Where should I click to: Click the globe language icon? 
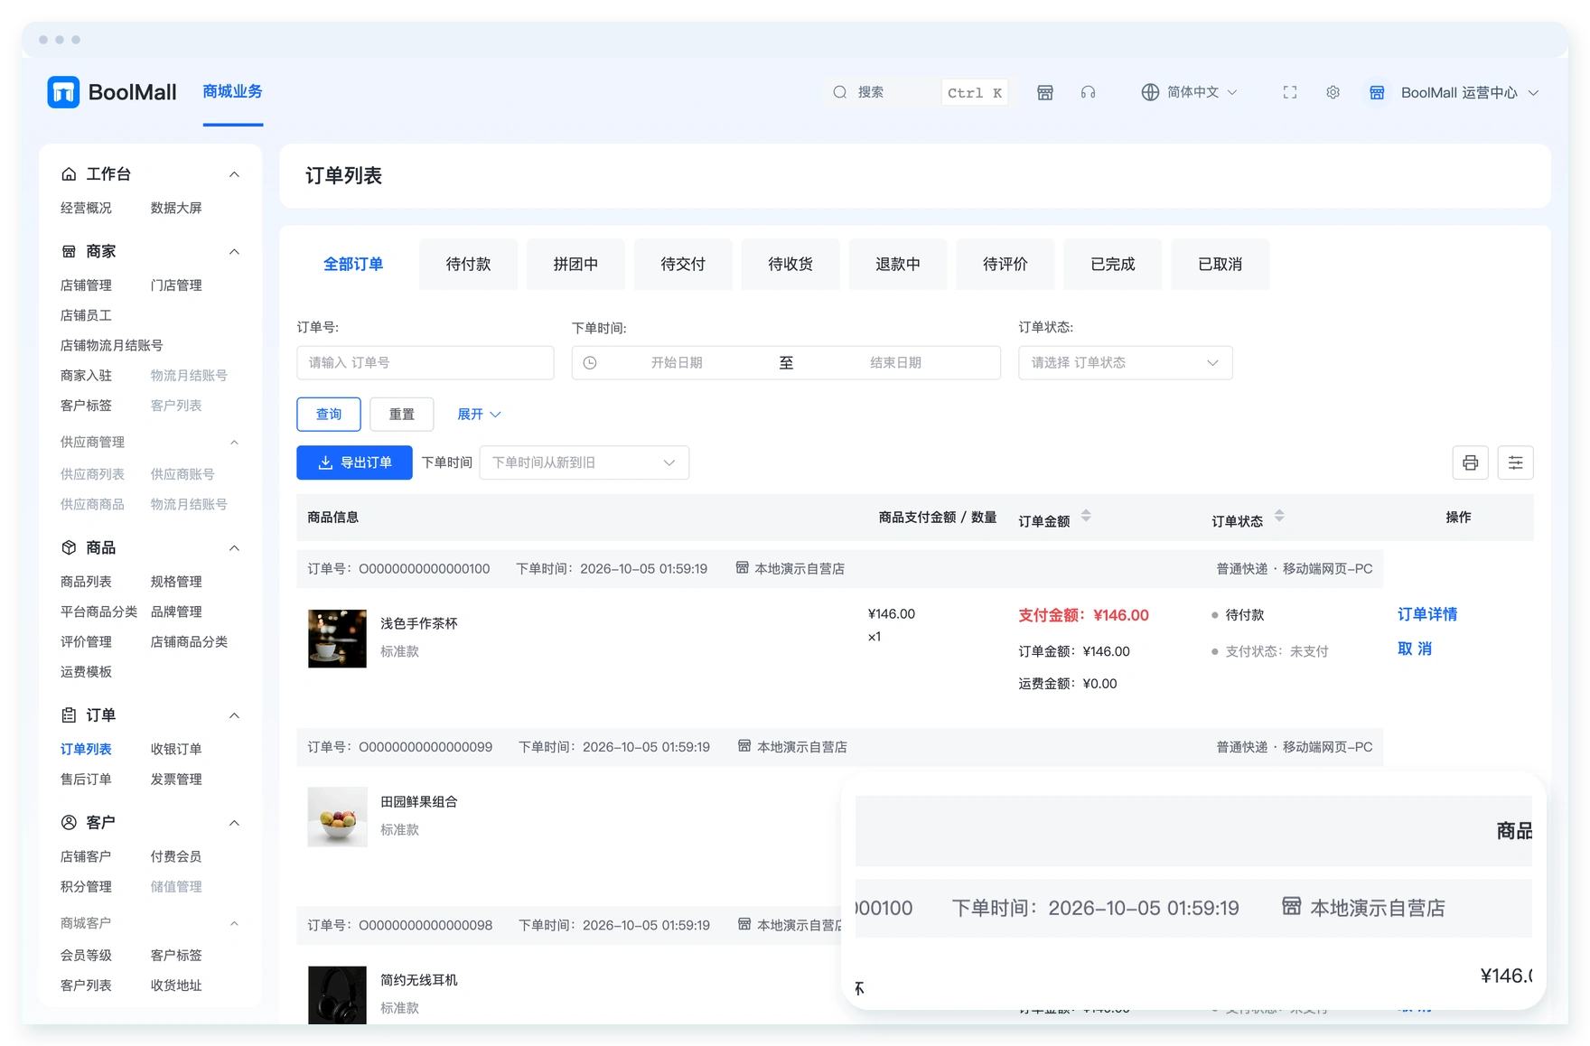tap(1150, 92)
